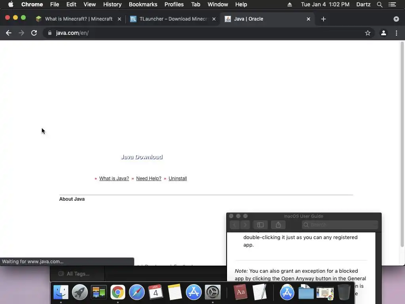Close the Java | Oracle tab

click(308, 19)
